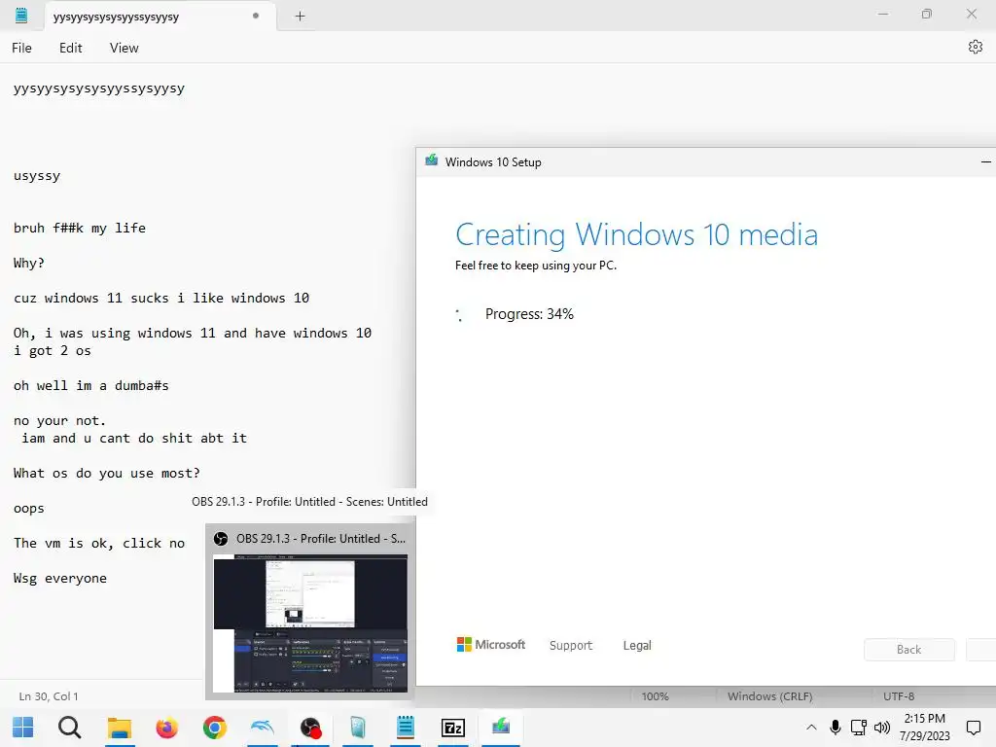
Task: Click the 'oops' line in Notepad
Action: 28,509
